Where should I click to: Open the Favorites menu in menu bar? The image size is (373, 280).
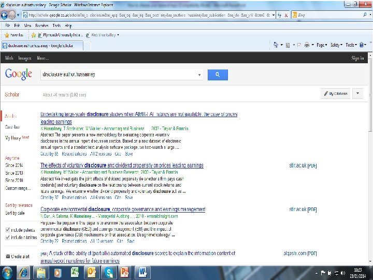[x=42, y=25]
